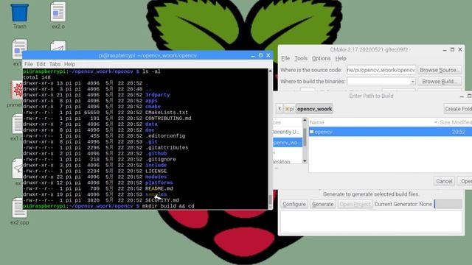
Task: Click the modules directory name in terminal
Action: pos(156,177)
